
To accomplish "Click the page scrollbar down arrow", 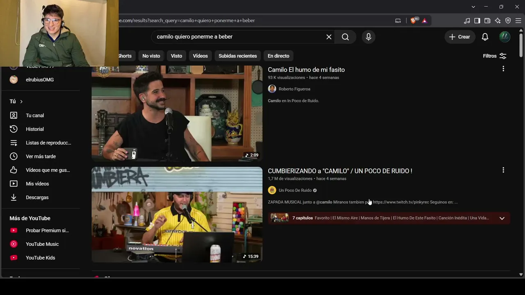I will click(x=521, y=275).
